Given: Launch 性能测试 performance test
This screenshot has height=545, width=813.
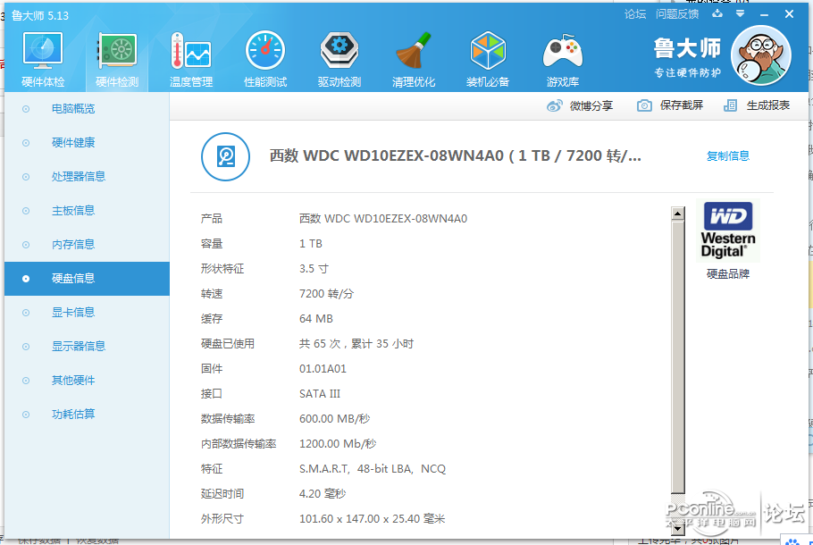Looking at the screenshot, I should coord(265,59).
